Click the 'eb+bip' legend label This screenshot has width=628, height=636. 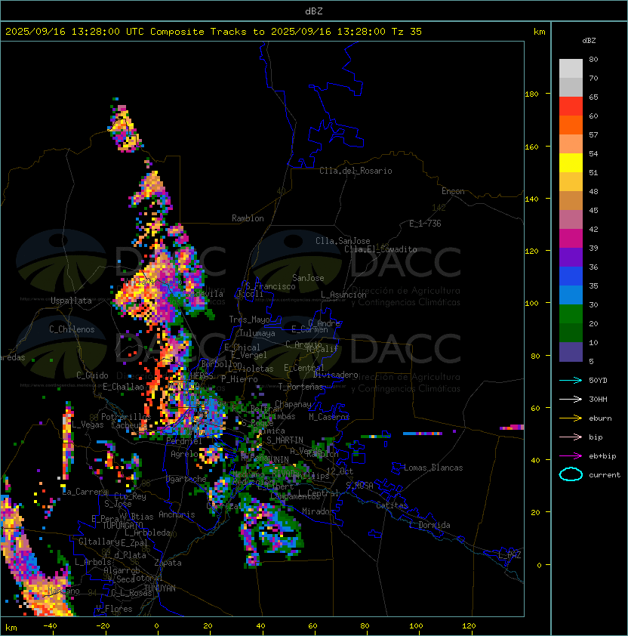602,456
